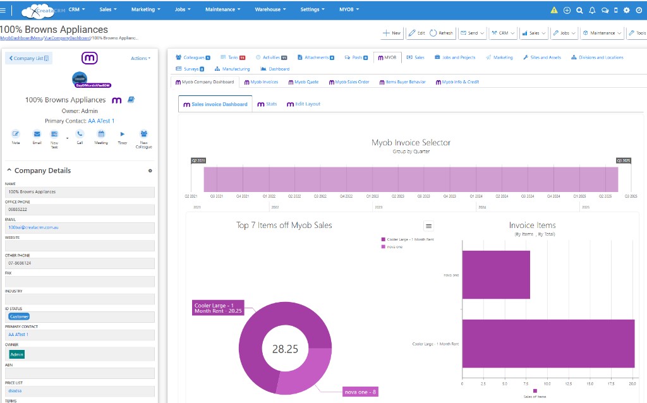
Task: Click the MYOB logo above company avatar
Action: tap(90, 57)
